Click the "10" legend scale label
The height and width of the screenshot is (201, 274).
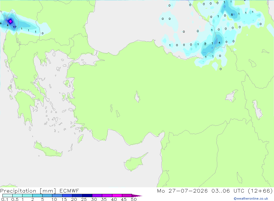click(54, 199)
